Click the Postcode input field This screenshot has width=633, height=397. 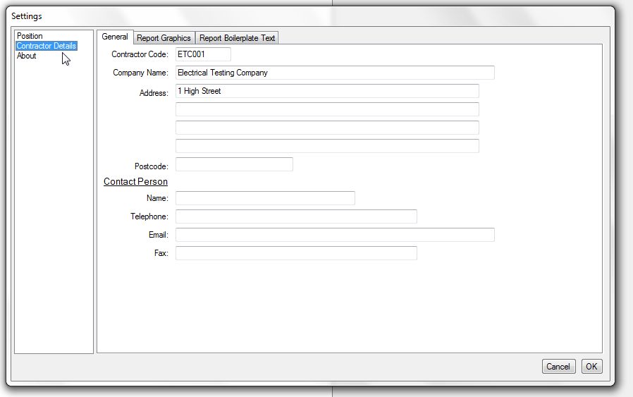tap(234, 164)
